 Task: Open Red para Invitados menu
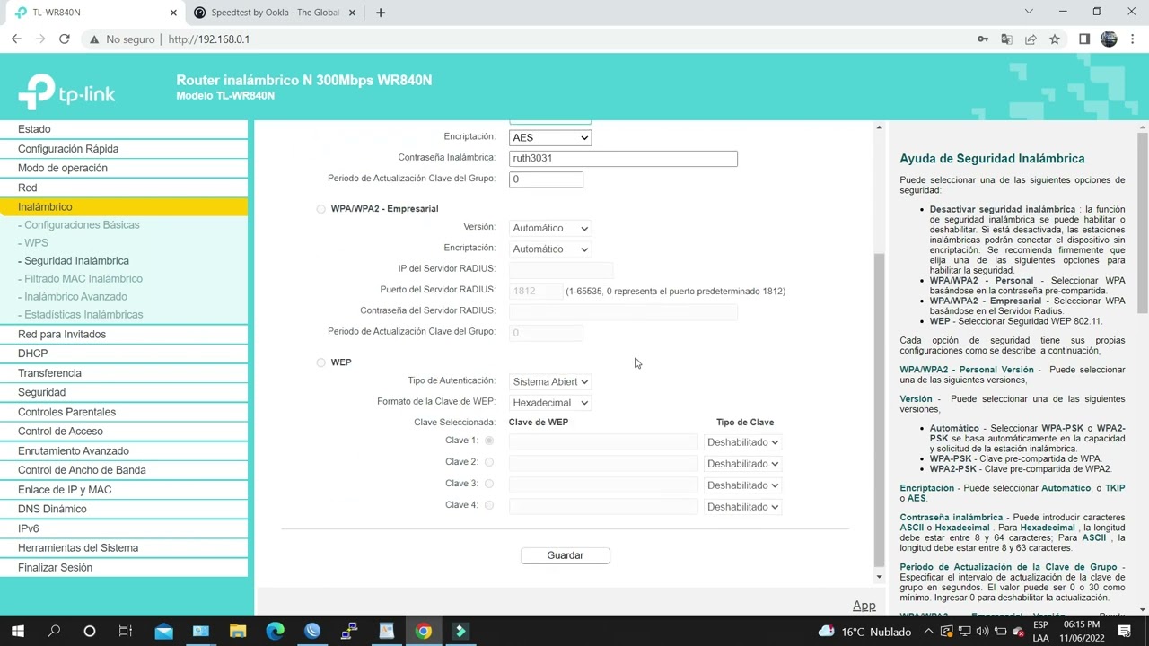(x=124, y=334)
